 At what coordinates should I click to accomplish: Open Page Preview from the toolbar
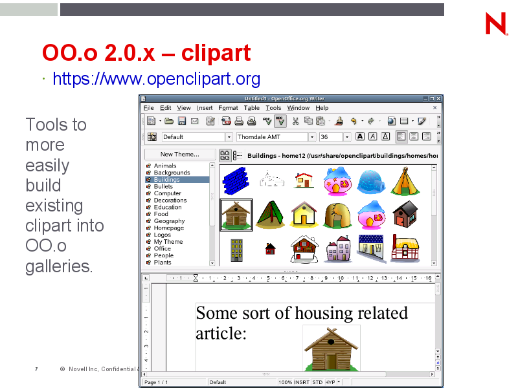pos(251,121)
